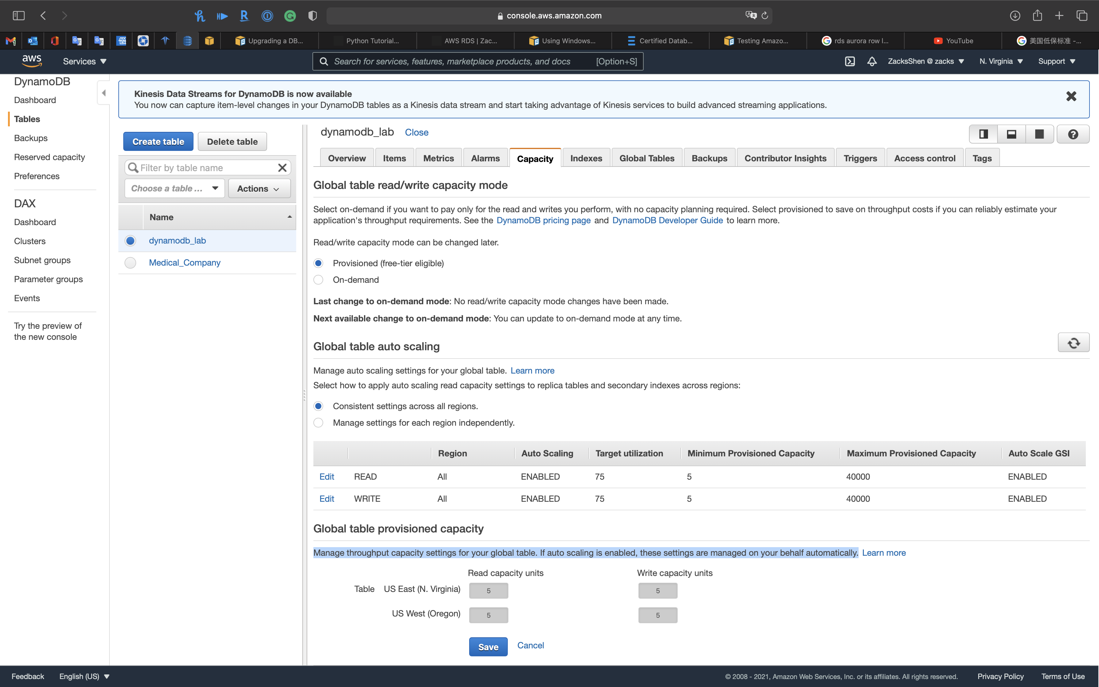Screen dimensions: 1099x687
Task: Select the Medical_Company table radio button
Action: (x=130, y=263)
